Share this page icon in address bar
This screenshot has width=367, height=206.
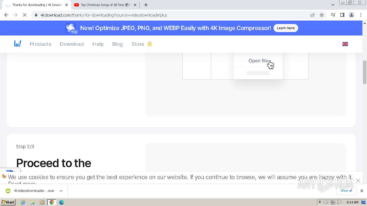tap(313, 15)
